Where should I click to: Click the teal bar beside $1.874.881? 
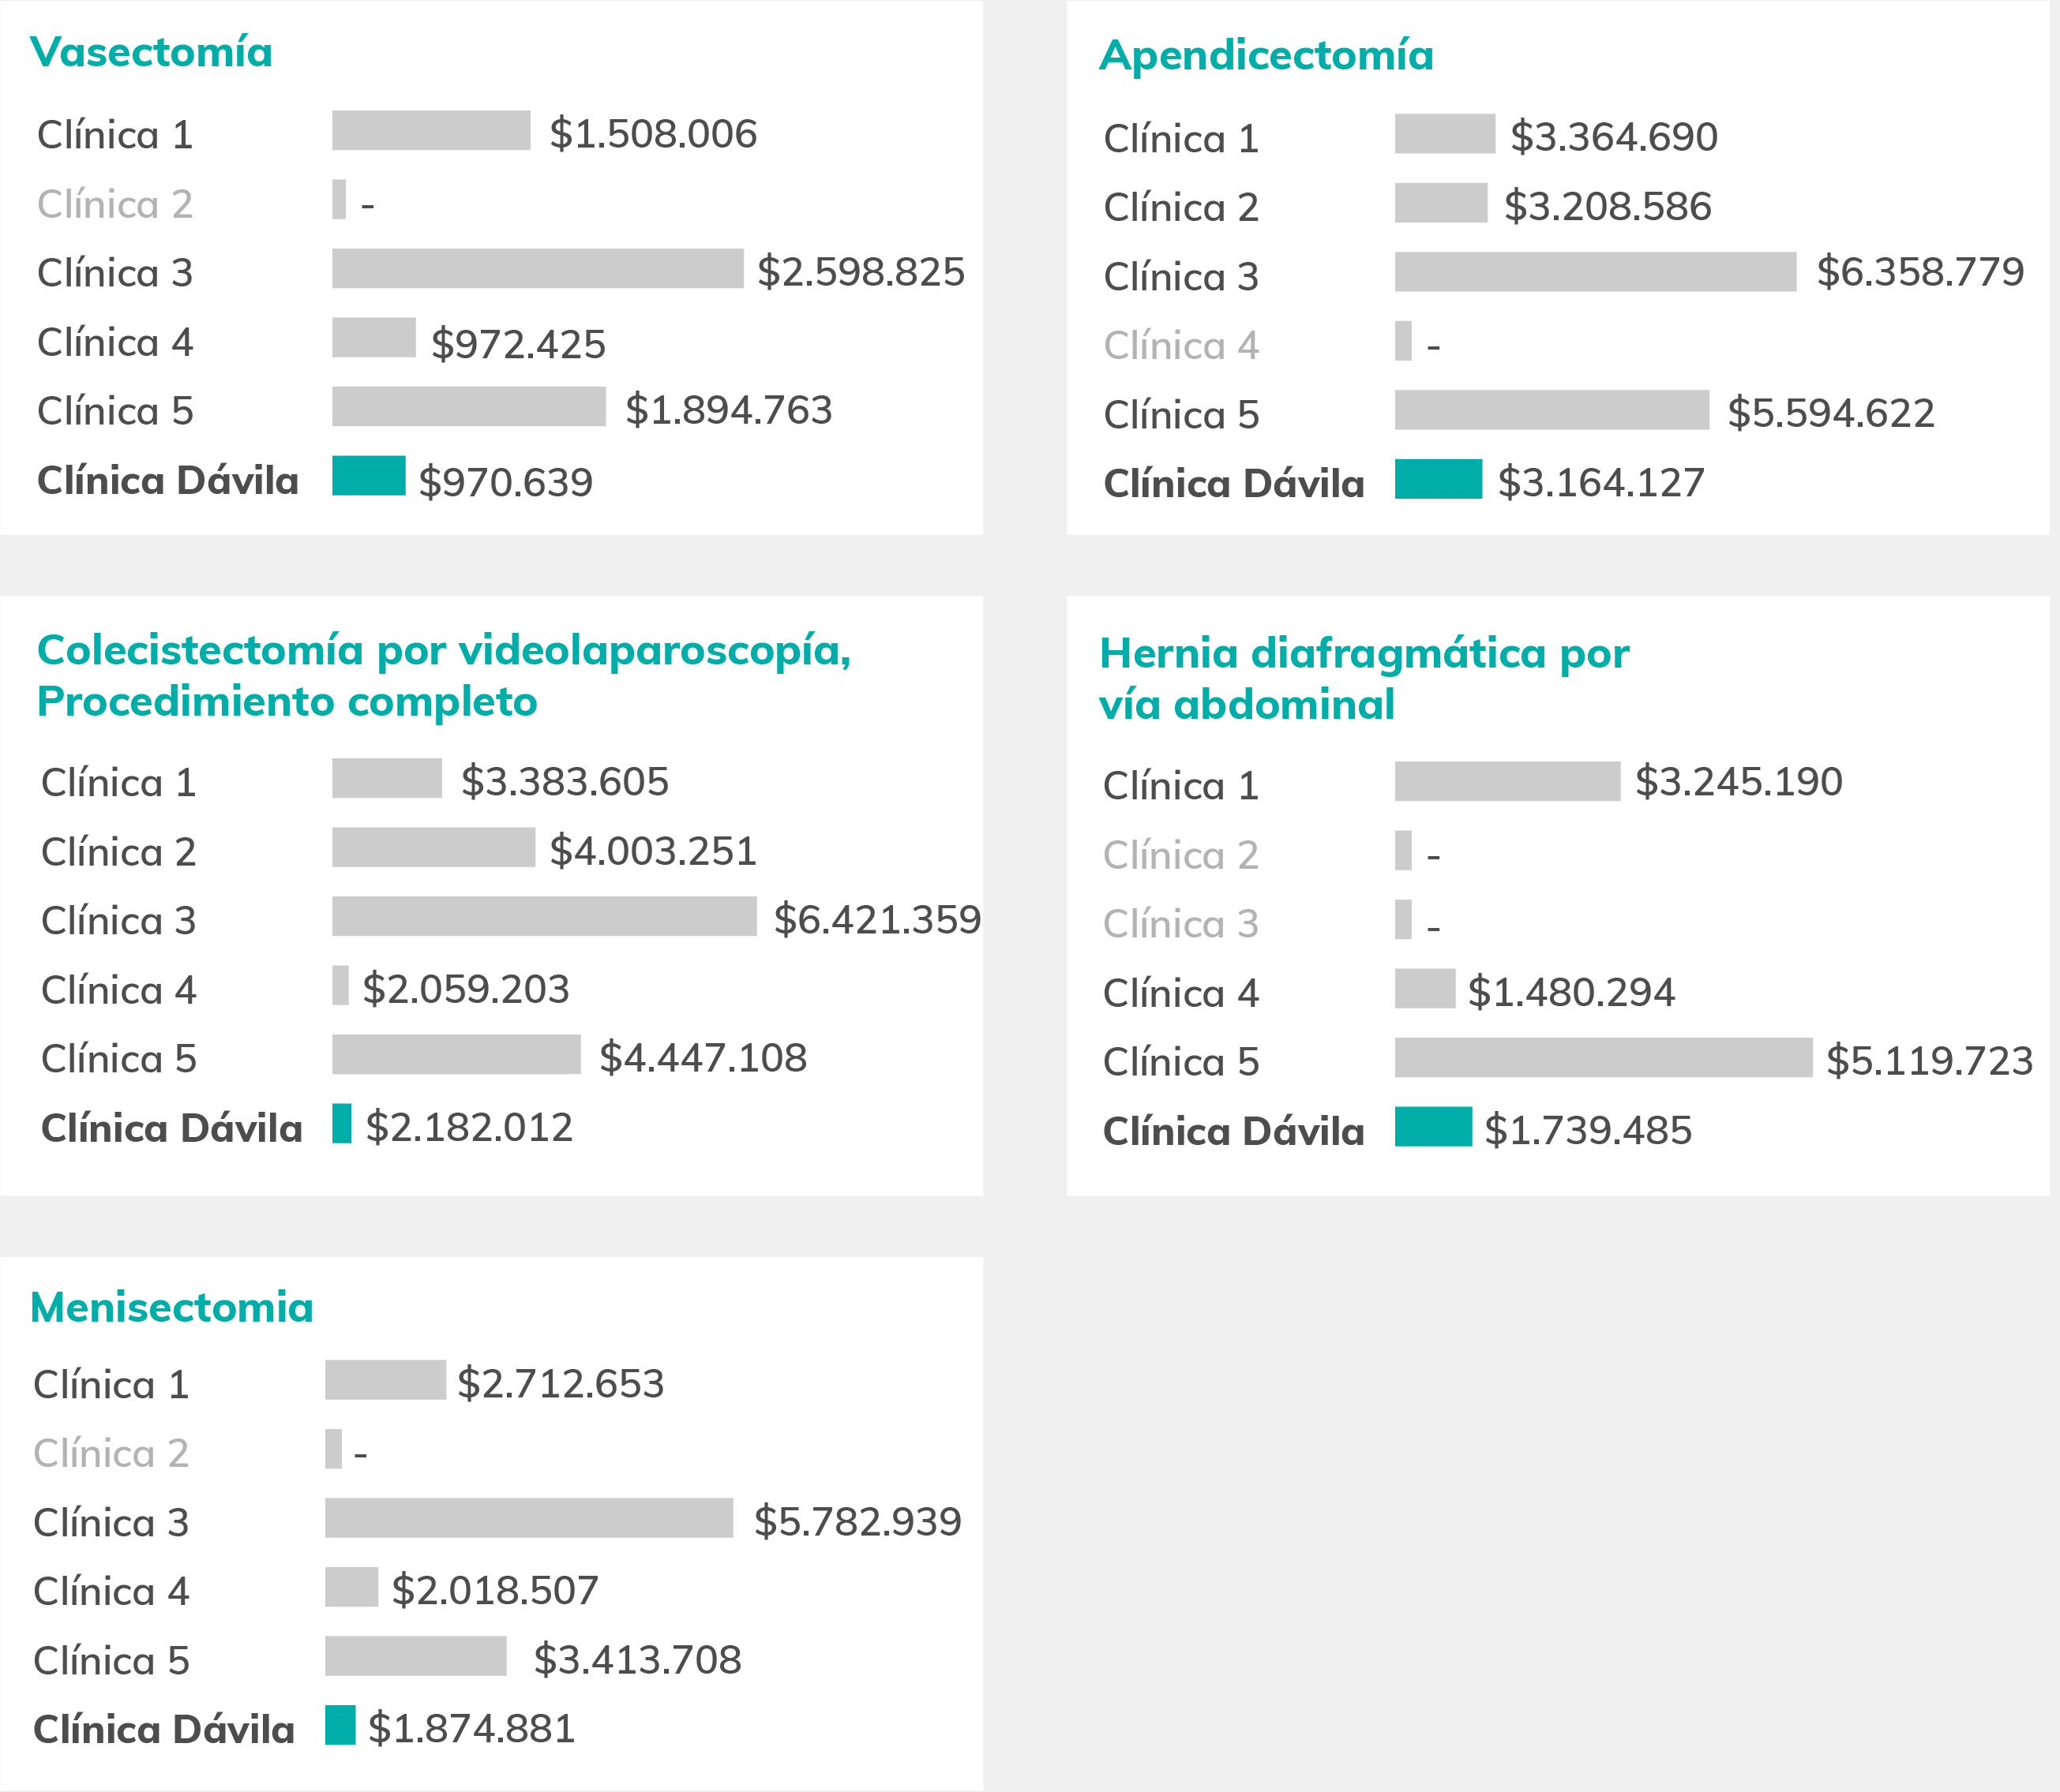coord(340,1725)
